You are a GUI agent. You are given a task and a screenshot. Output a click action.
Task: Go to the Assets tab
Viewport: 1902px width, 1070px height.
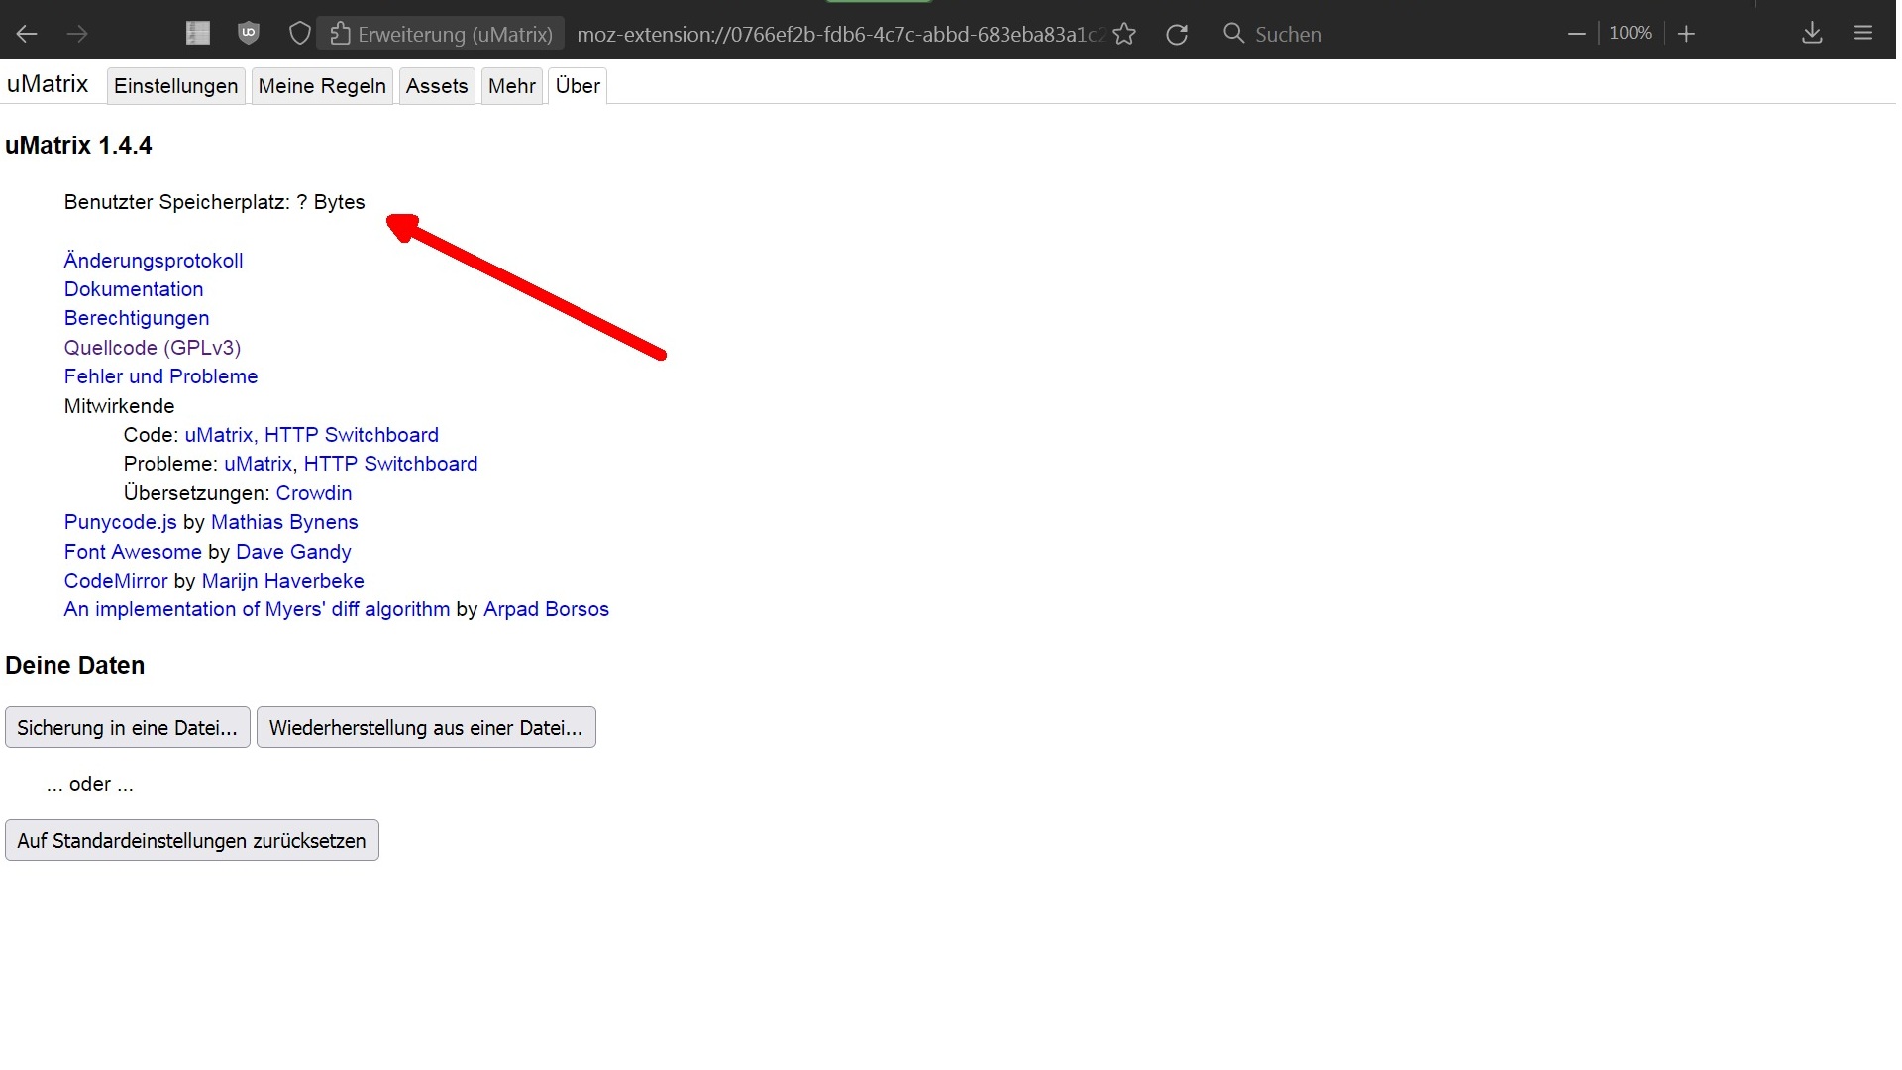click(x=436, y=86)
